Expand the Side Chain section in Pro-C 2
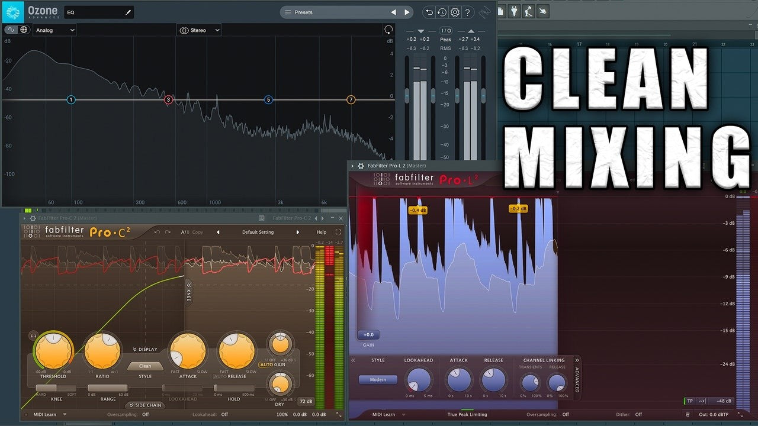This screenshot has height=426, width=758. 145,405
